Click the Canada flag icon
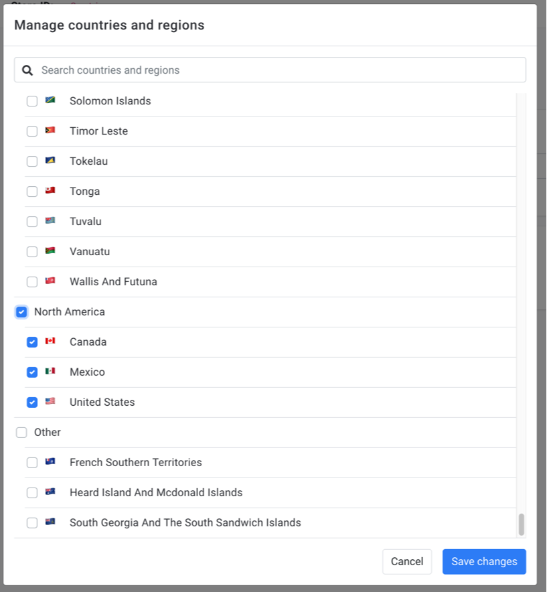Screen dimensions: 547x592 (x=50, y=341)
